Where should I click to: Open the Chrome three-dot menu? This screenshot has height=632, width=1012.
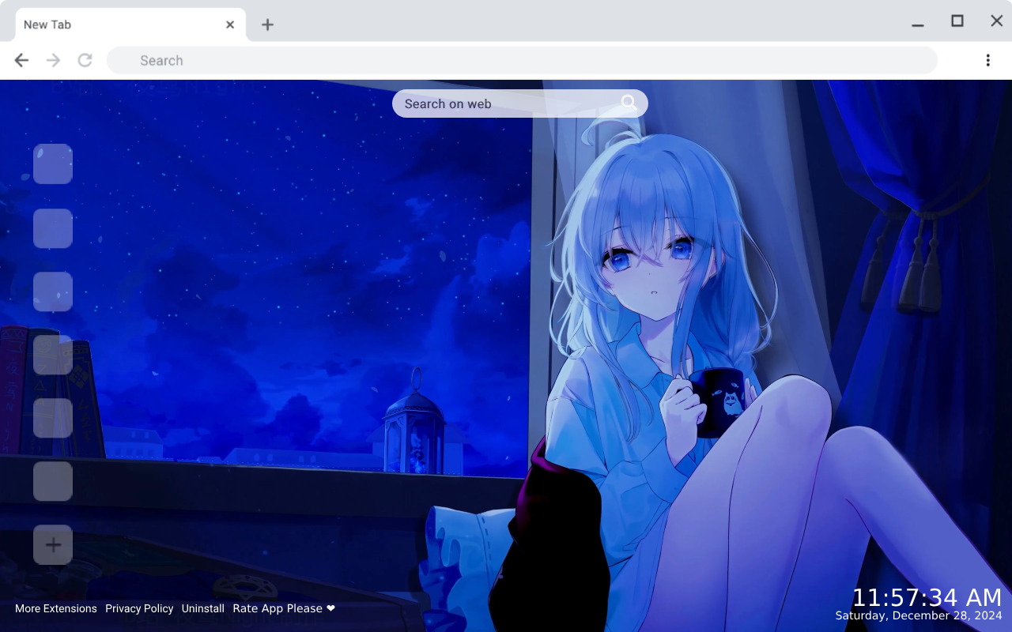pyautogui.click(x=987, y=60)
